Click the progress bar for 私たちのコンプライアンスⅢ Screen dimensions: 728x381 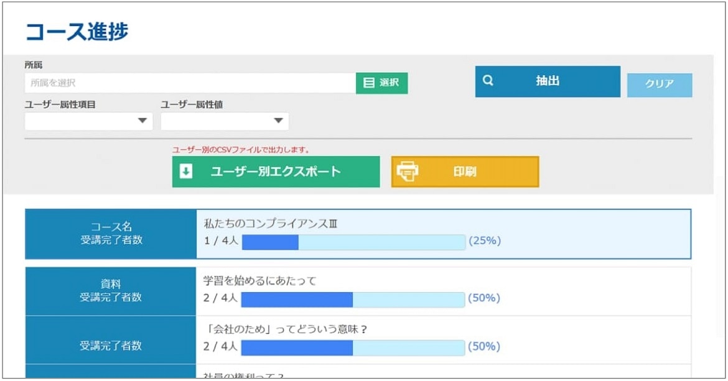(x=353, y=242)
